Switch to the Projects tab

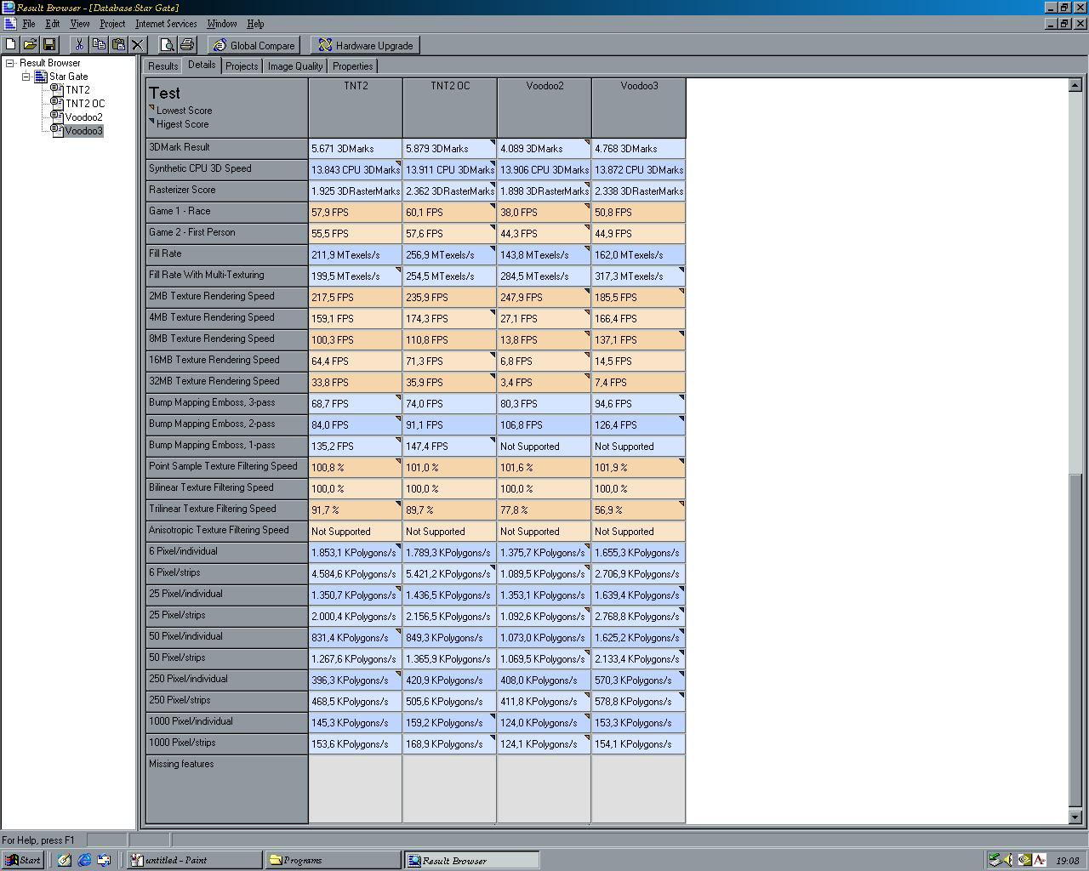(242, 66)
